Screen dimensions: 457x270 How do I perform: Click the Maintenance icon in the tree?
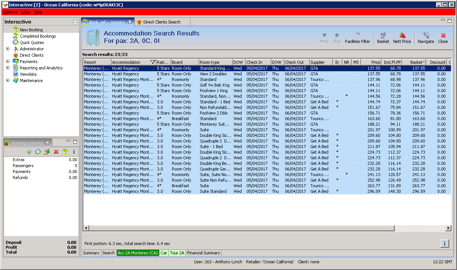pos(16,81)
